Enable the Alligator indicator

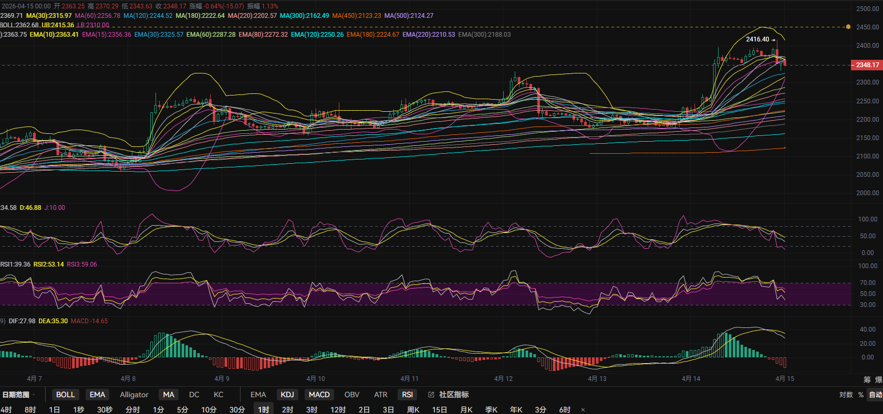pyautogui.click(x=134, y=395)
